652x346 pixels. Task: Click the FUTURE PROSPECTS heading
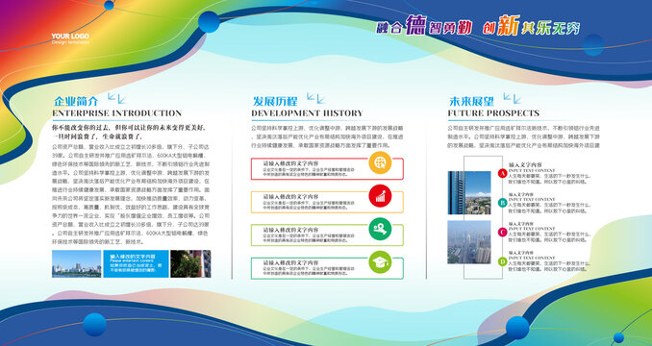[493, 113]
